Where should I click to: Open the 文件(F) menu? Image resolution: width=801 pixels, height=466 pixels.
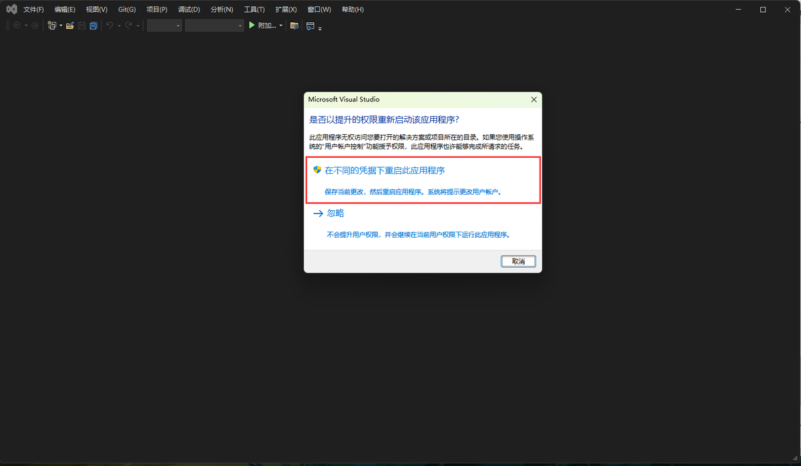tap(34, 9)
